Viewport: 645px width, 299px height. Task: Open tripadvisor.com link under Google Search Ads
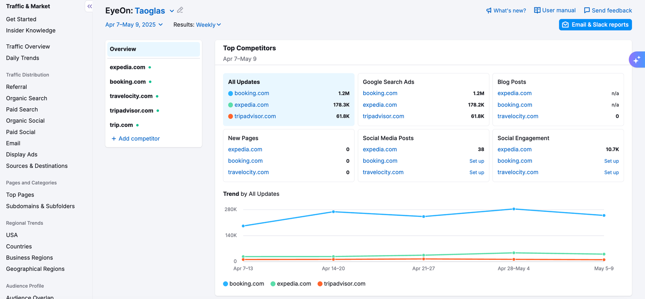(x=383, y=116)
